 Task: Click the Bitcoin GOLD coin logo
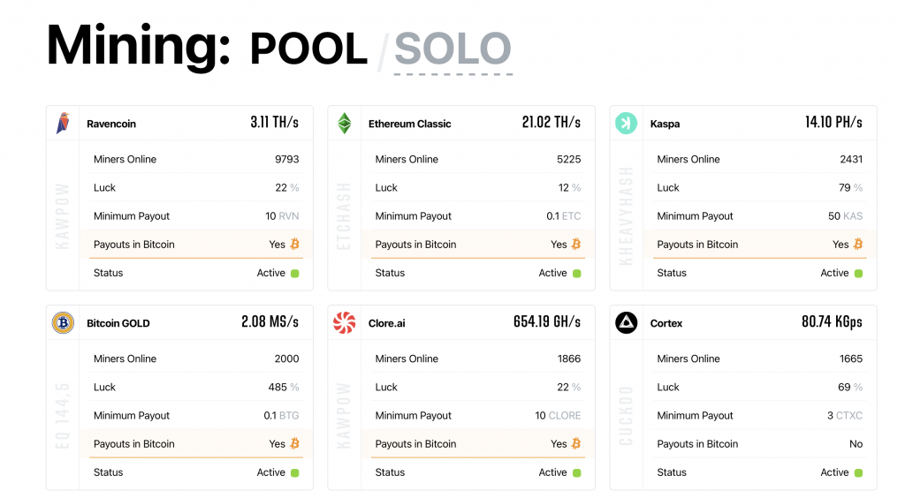(63, 323)
